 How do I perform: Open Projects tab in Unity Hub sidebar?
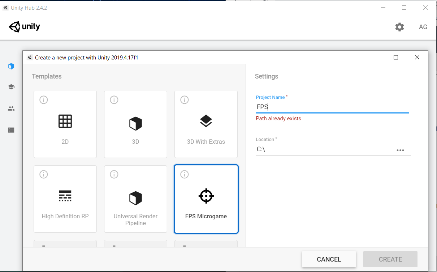[x=11, y=66]
